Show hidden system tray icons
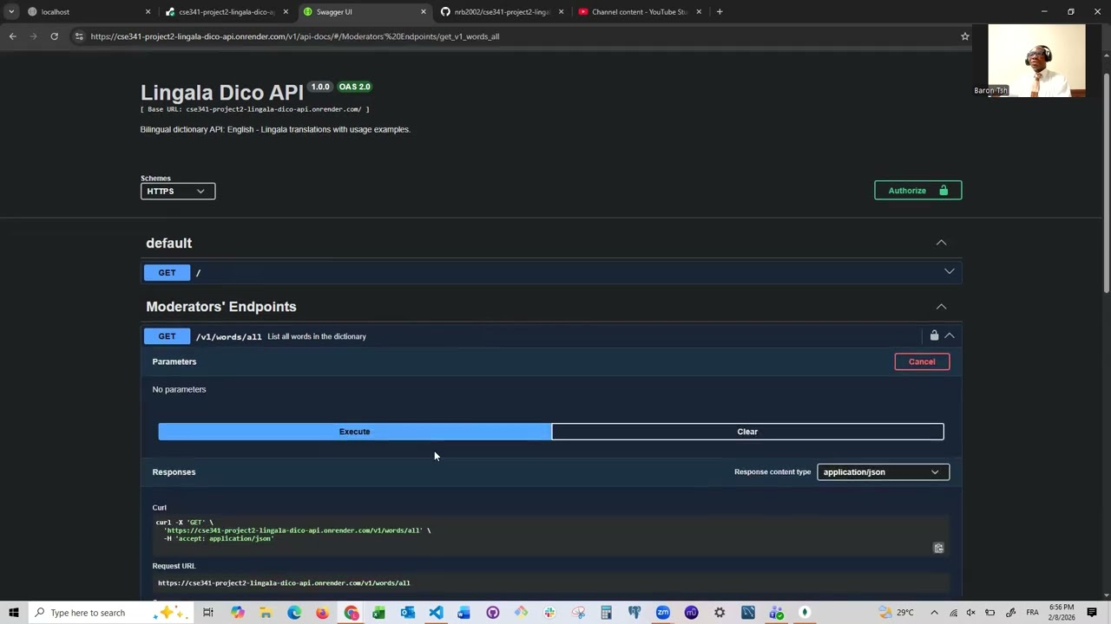The image size is (1111, 624). pyautogui.click(x=936, y=613)
